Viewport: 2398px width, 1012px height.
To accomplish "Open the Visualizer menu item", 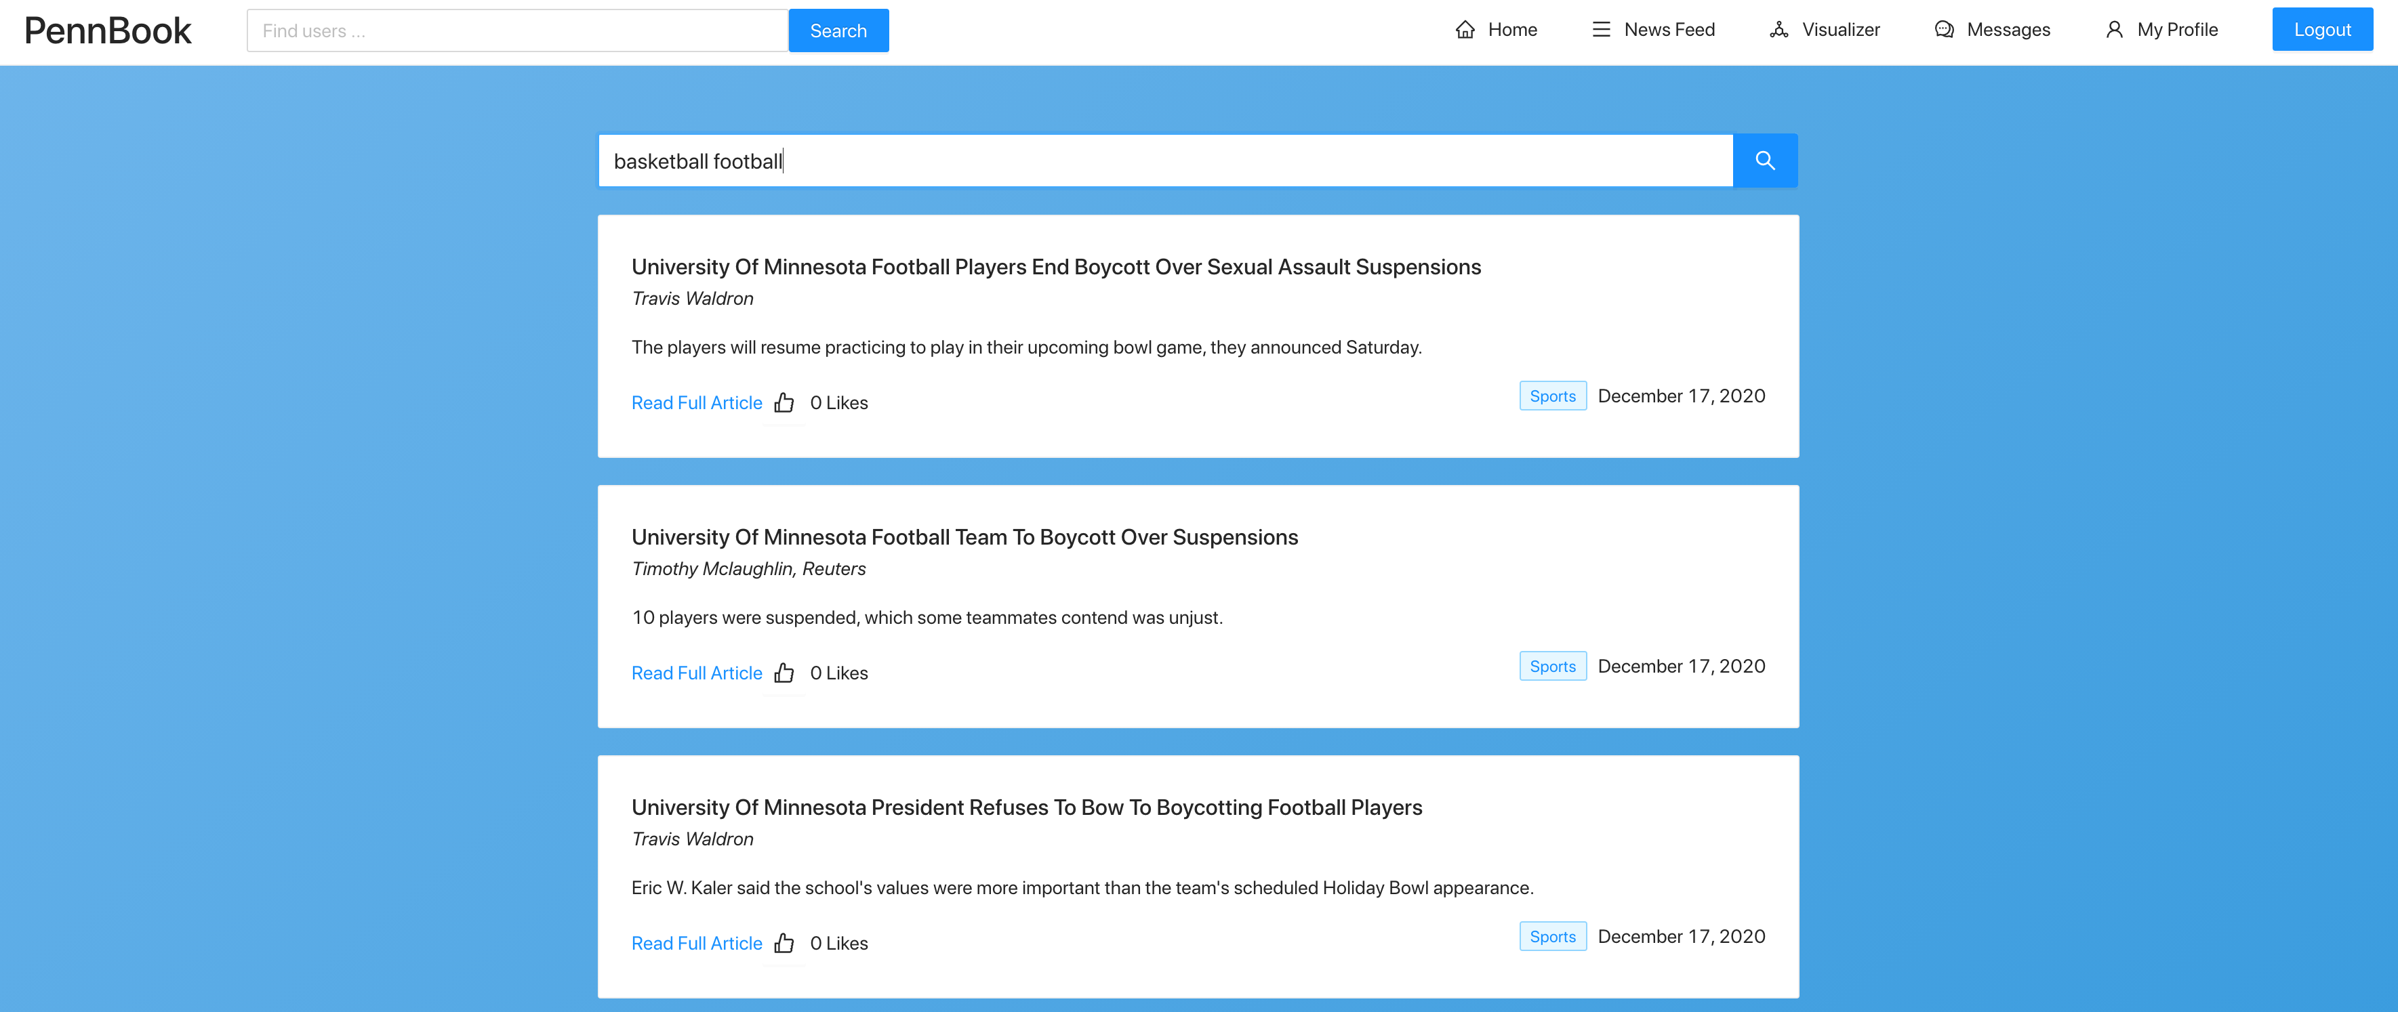I will click(x=1840, y=30).
